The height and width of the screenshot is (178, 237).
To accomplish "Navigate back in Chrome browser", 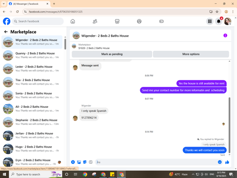I will point(4,11).
